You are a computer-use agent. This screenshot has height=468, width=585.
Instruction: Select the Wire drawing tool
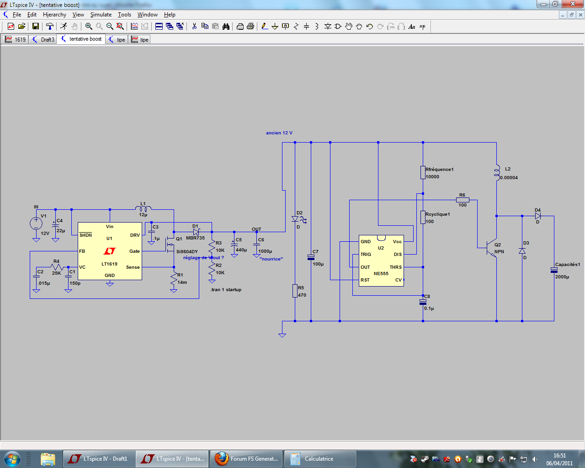[x=264, y=27]
